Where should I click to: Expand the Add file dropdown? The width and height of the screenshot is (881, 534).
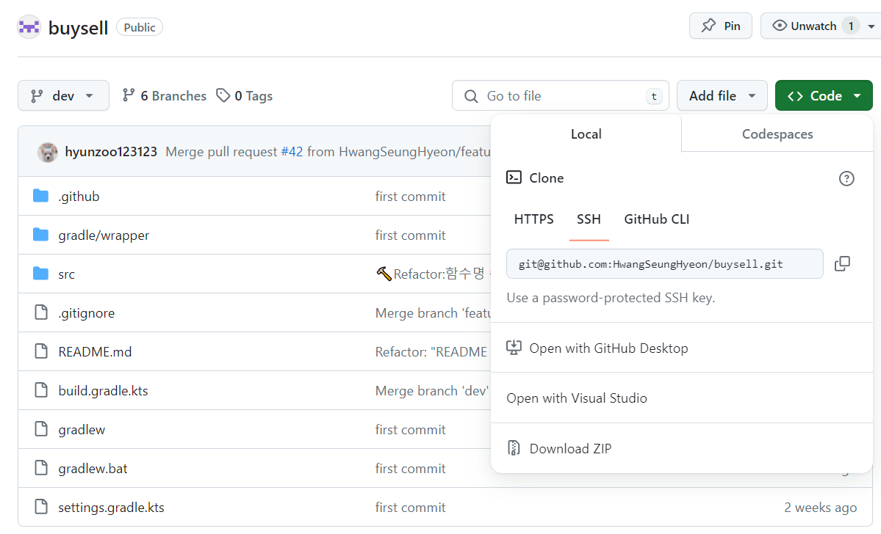click(722, 96)
